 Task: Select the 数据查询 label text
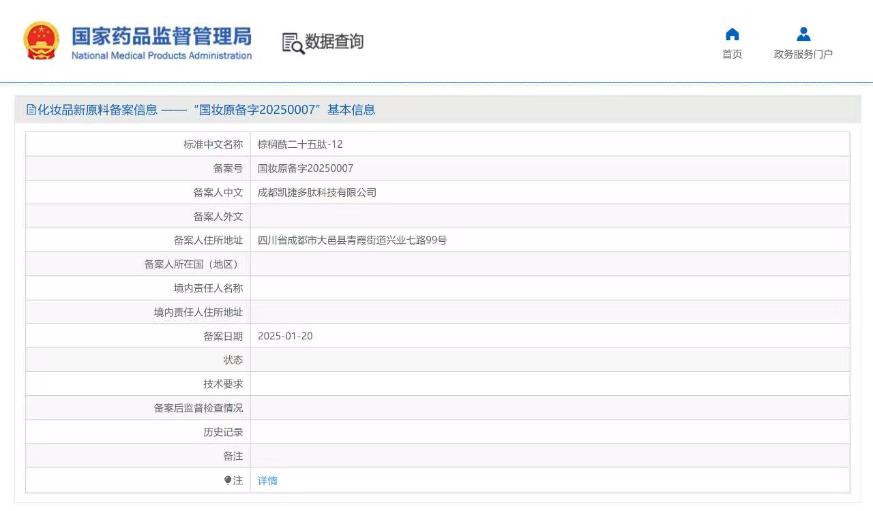click(334, 42)
